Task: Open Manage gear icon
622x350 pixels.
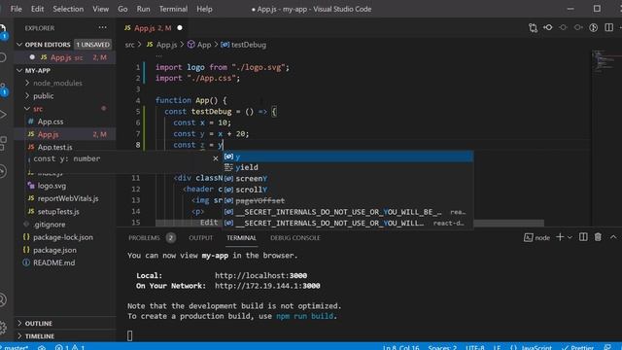Action: click(3, 327)
